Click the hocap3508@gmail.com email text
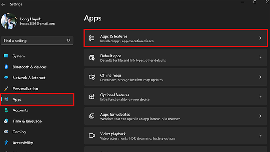The width and height of the screenshot is (270, 152). pyautogui.click(x=37, y=24)
